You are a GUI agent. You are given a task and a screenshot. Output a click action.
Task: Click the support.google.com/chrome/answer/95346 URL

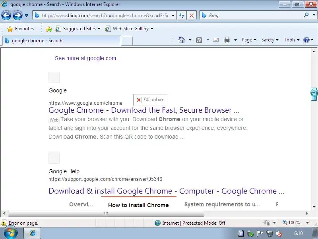pyautogui.click(x=105, y=179)
